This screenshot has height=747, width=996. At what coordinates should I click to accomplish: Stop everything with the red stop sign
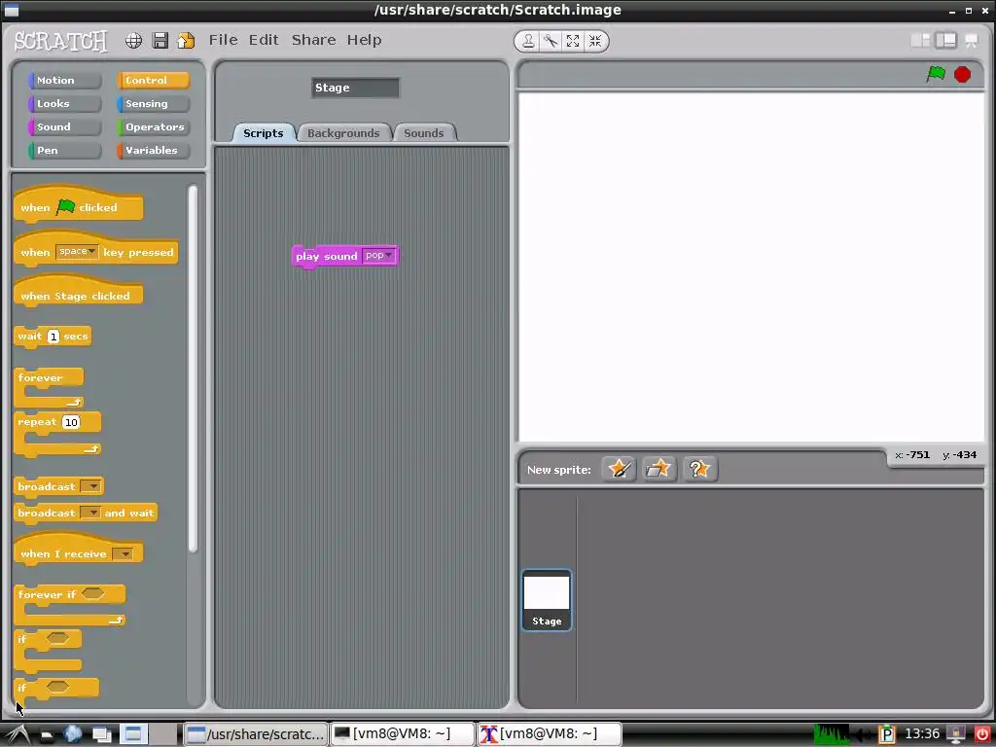click(962, 74)
